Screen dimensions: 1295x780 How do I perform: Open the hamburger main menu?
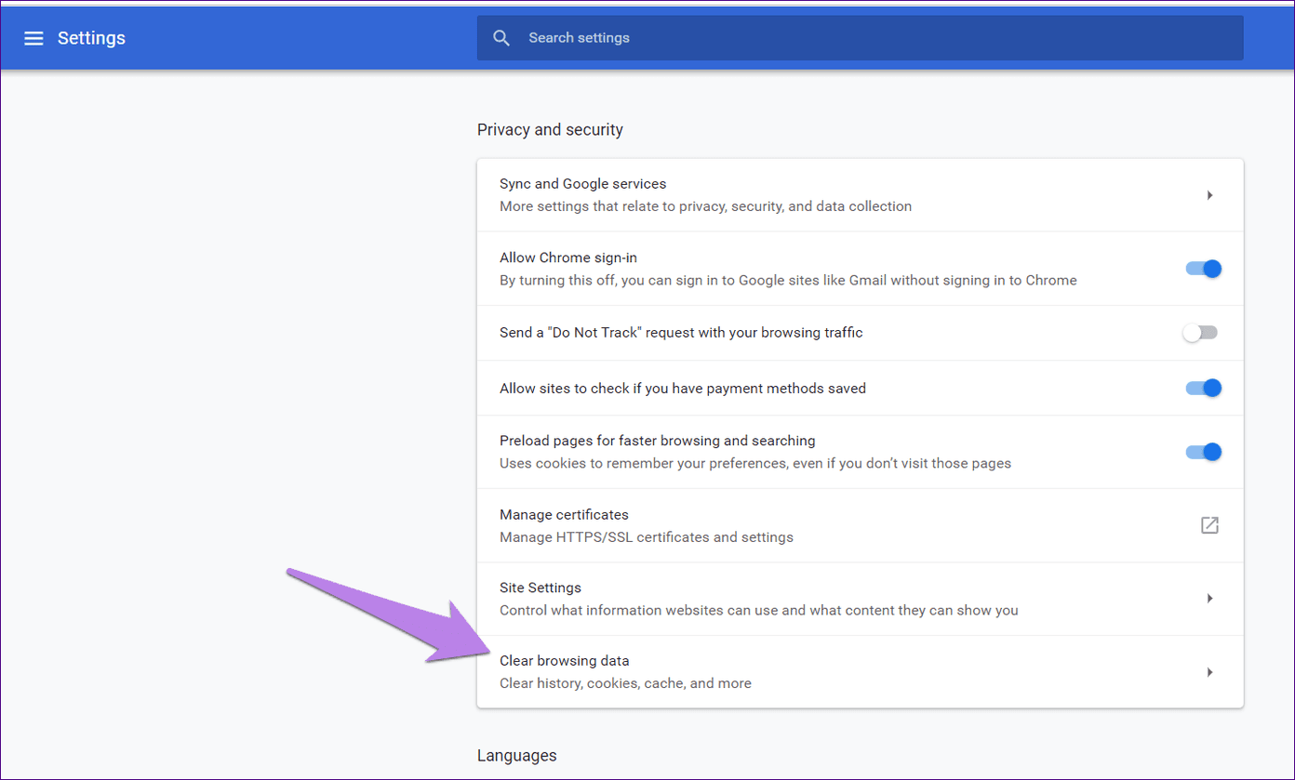point(33,38)
